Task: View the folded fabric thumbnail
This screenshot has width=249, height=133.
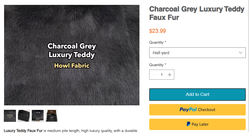Action: (24, 116)
